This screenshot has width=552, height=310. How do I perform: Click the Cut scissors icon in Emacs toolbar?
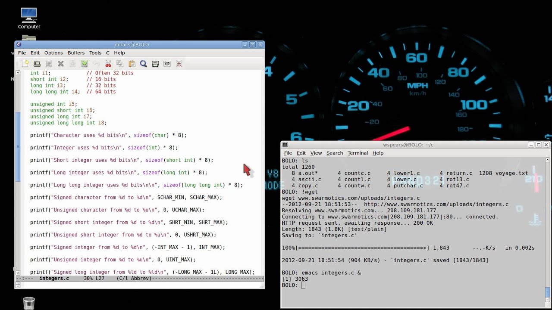pyautogui.click(x=108, y=64)
